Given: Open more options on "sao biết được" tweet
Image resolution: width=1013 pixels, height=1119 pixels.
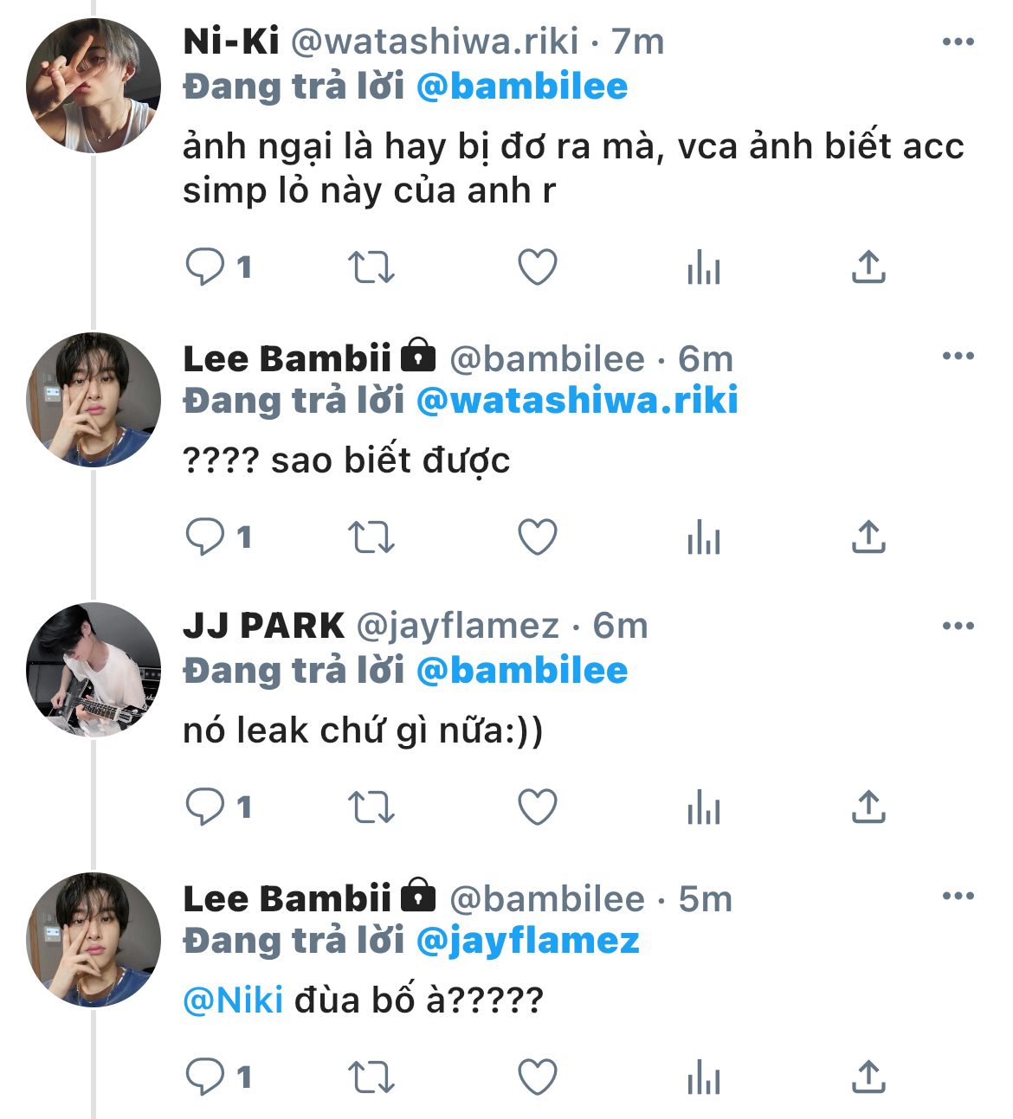Looking at the screenshot, I should coord(958,357).
